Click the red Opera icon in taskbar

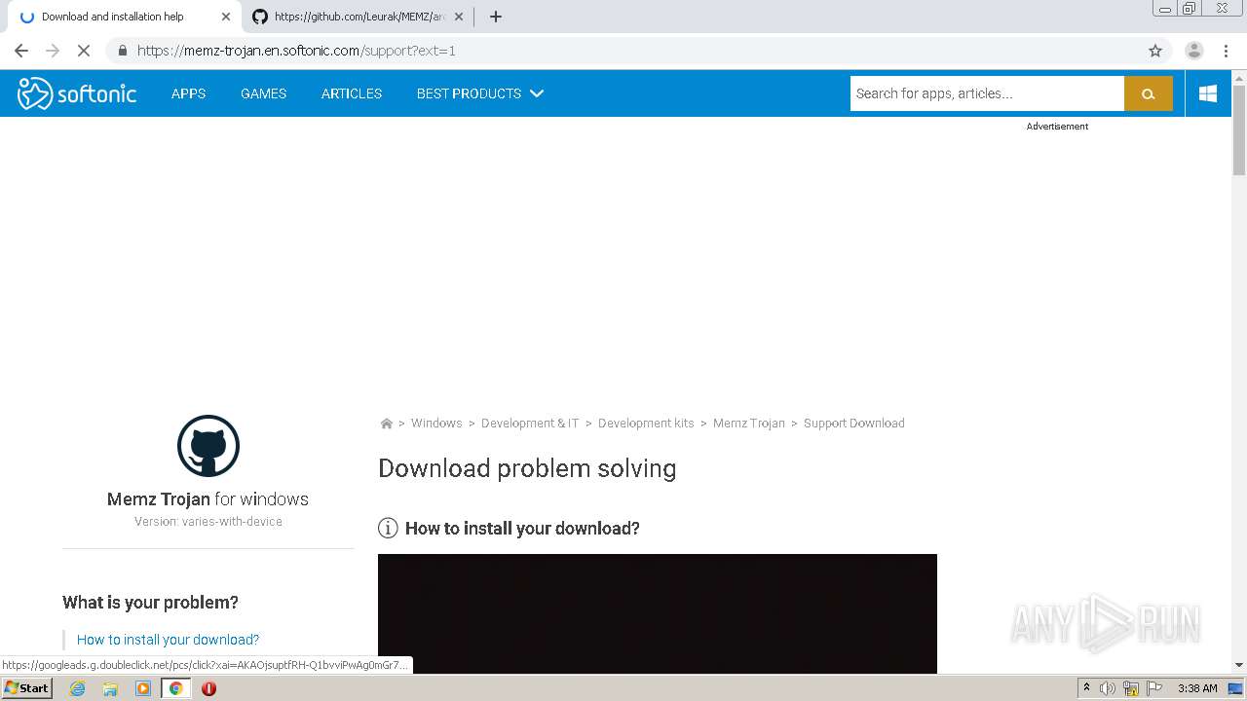click(208, 688)
